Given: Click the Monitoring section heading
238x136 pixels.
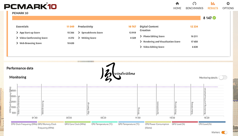Looking at the screenshot, I should point(18,77).
